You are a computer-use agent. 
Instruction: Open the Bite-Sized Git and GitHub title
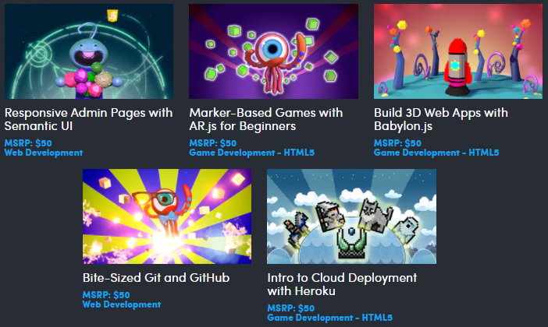[x=156, y=278]
